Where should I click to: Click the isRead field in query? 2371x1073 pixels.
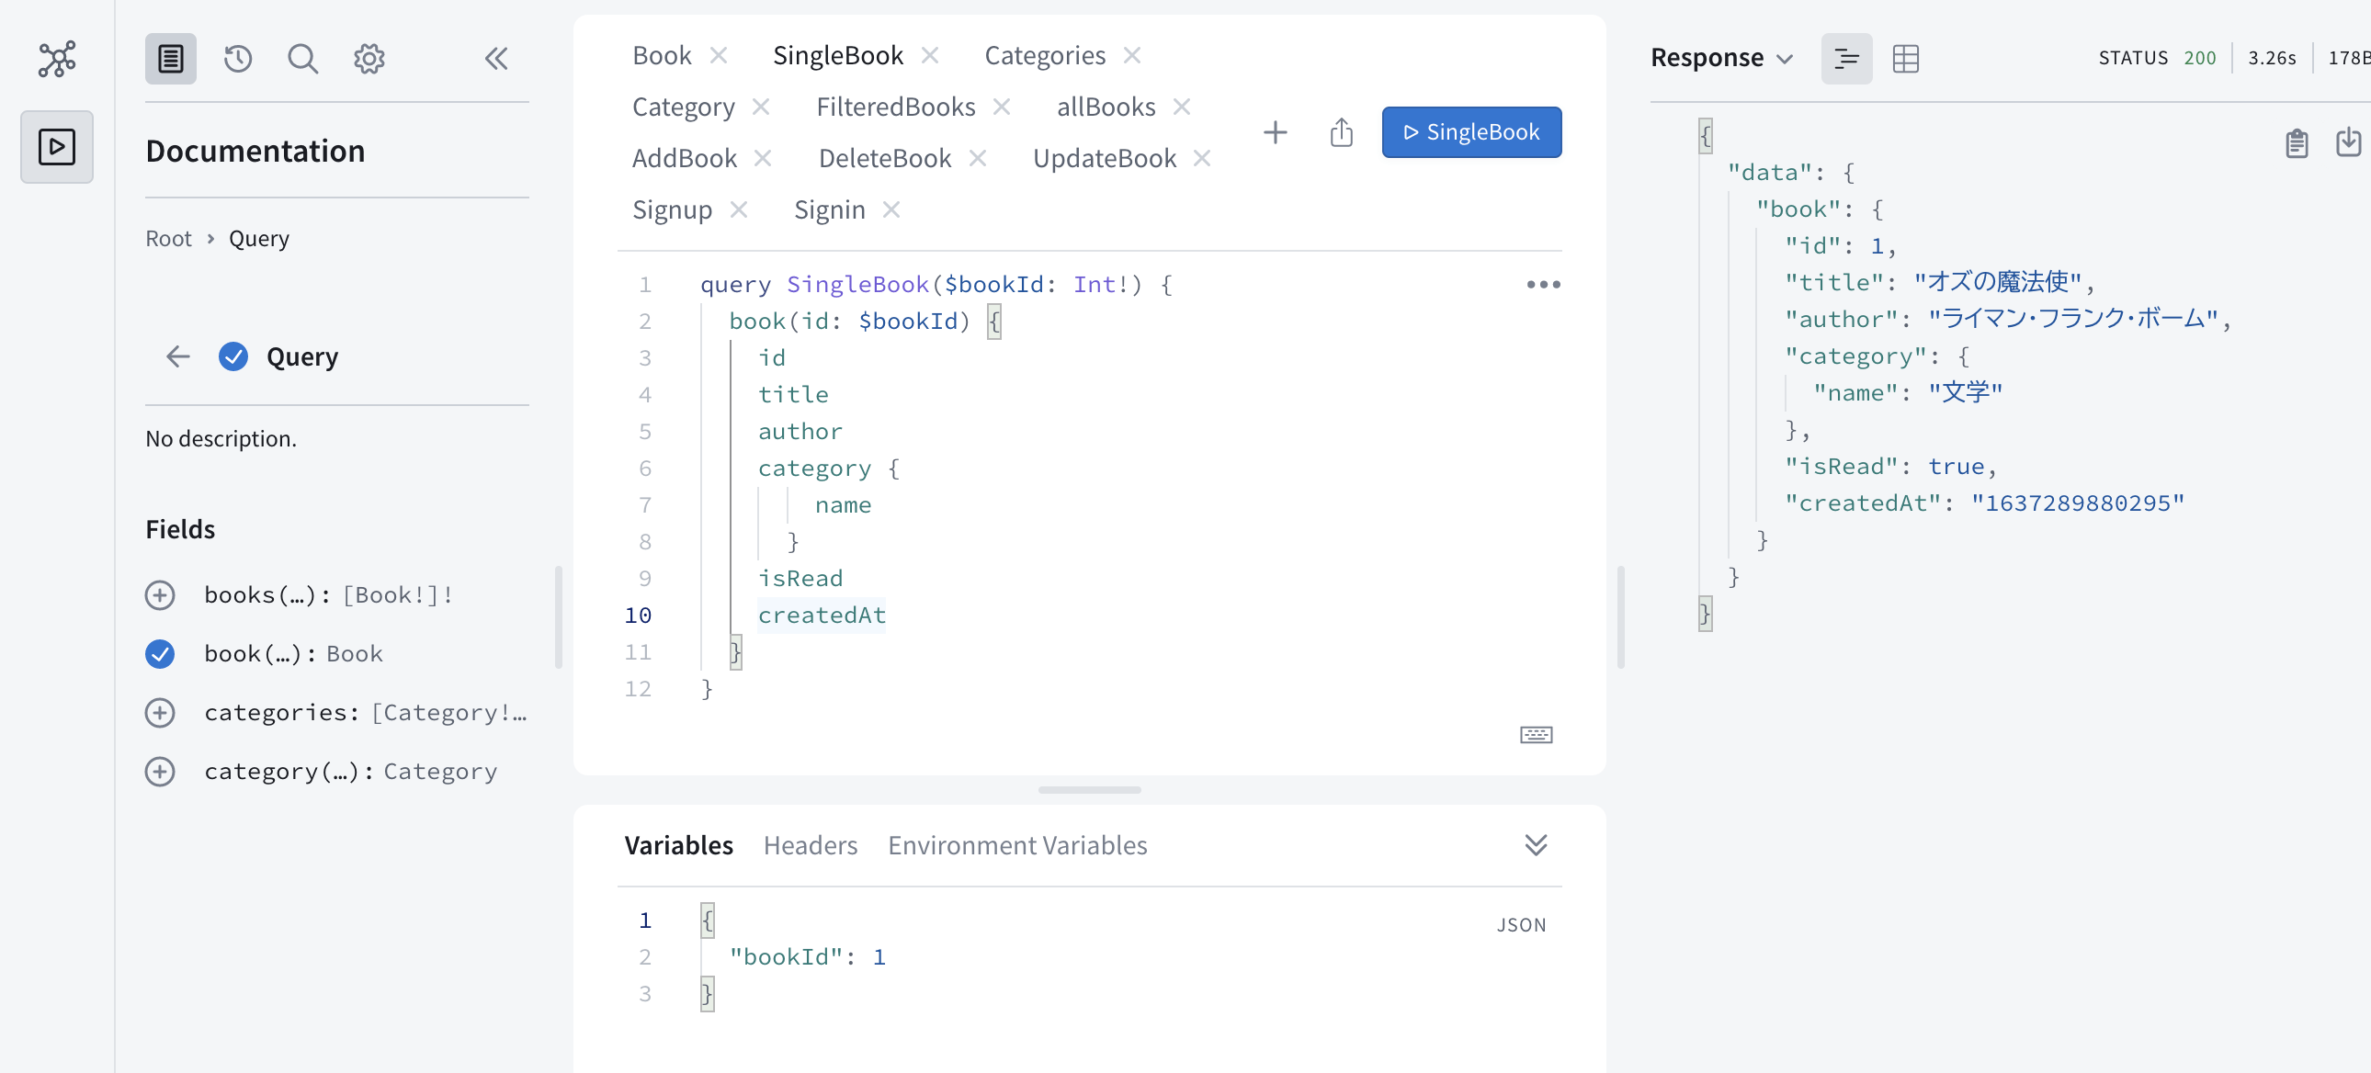800,579
